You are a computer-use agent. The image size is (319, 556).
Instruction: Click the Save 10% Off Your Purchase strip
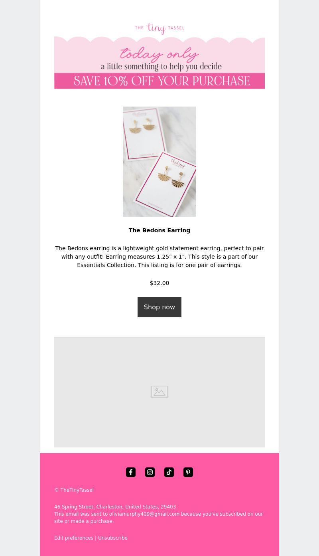[x=159, y=81]
